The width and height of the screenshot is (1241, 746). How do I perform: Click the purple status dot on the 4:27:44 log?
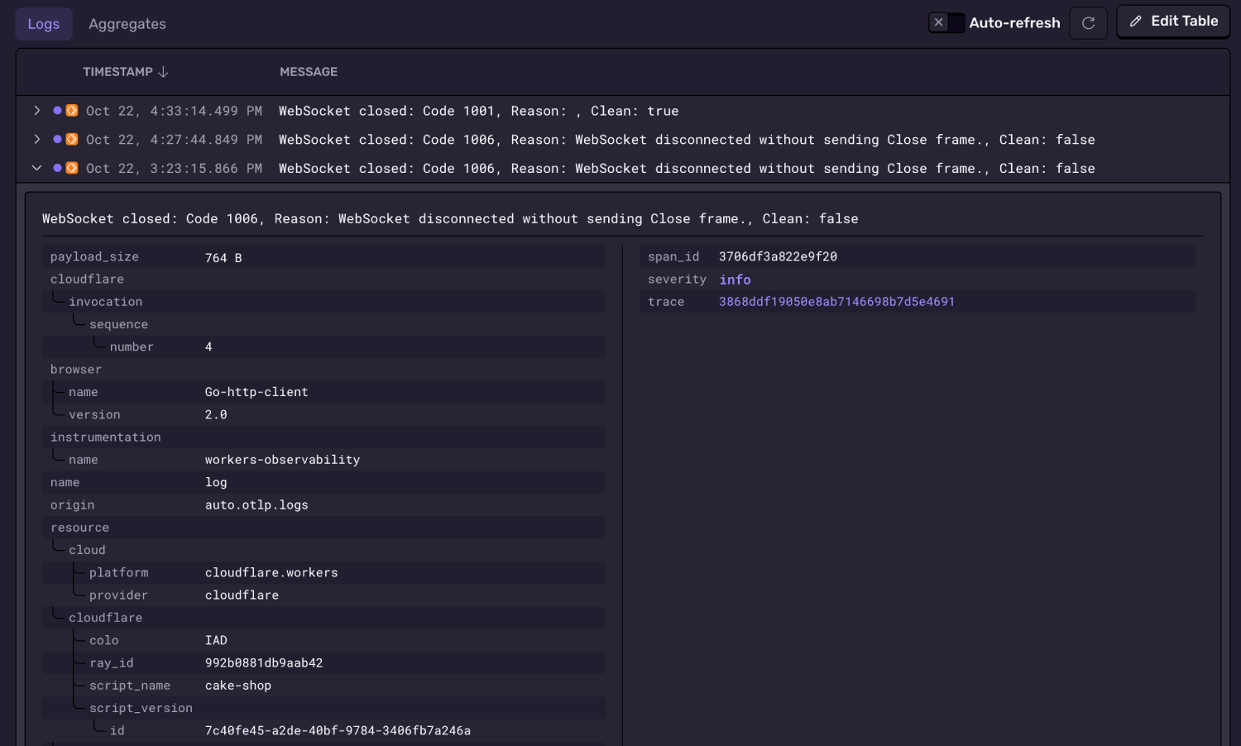click(55, 139)
